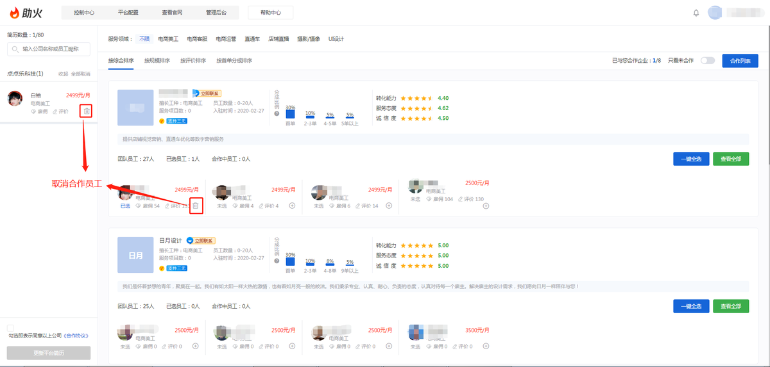Click 一键全选 in the first company card

[691, 159]
